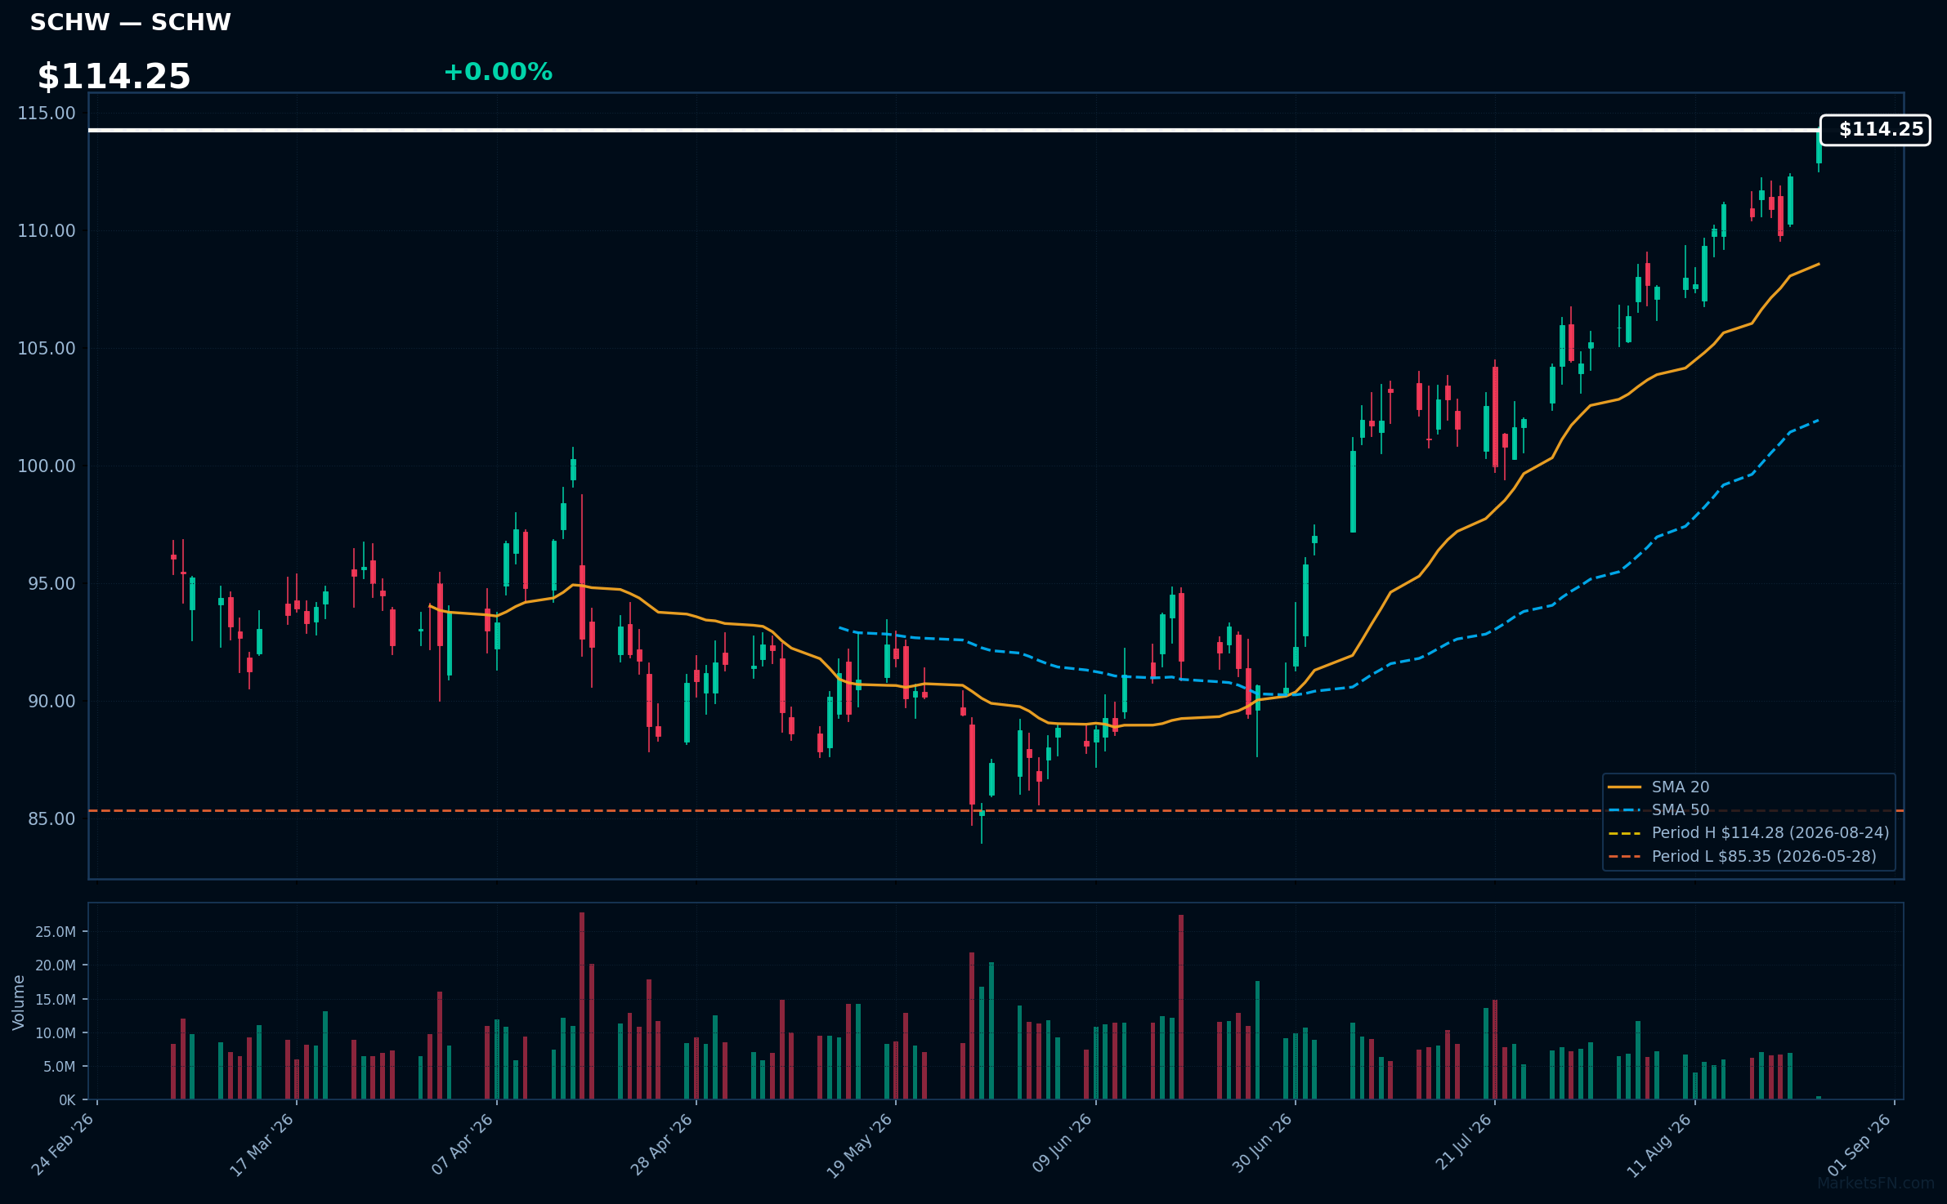The width and height of the screenshot is (1947, 1204).
Task: Click the yellow dashed Period H legend sample
Action: click(1624, 833)
